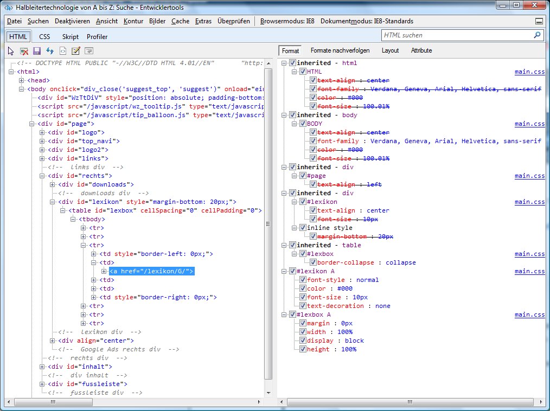Open main.css link beside HTML rule
Image resolution: width=550 pixels, height=411 pixels.
tap(529, 72)
